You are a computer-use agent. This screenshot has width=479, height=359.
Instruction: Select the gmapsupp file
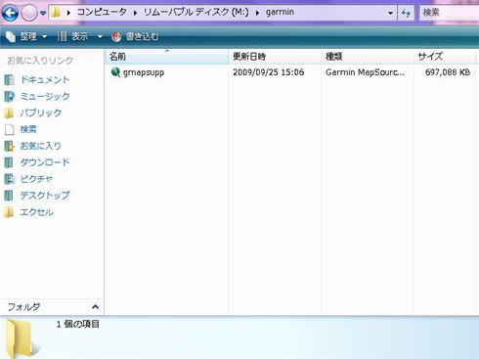pyautogui.click(x=144, y=72)
